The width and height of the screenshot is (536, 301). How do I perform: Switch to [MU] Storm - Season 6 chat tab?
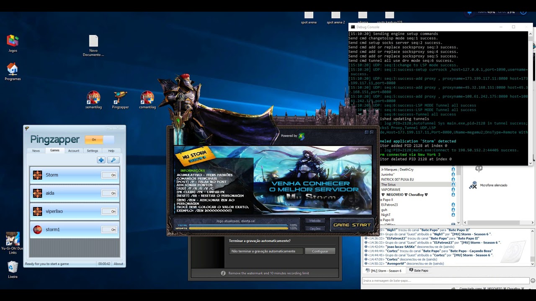point(384,271)
